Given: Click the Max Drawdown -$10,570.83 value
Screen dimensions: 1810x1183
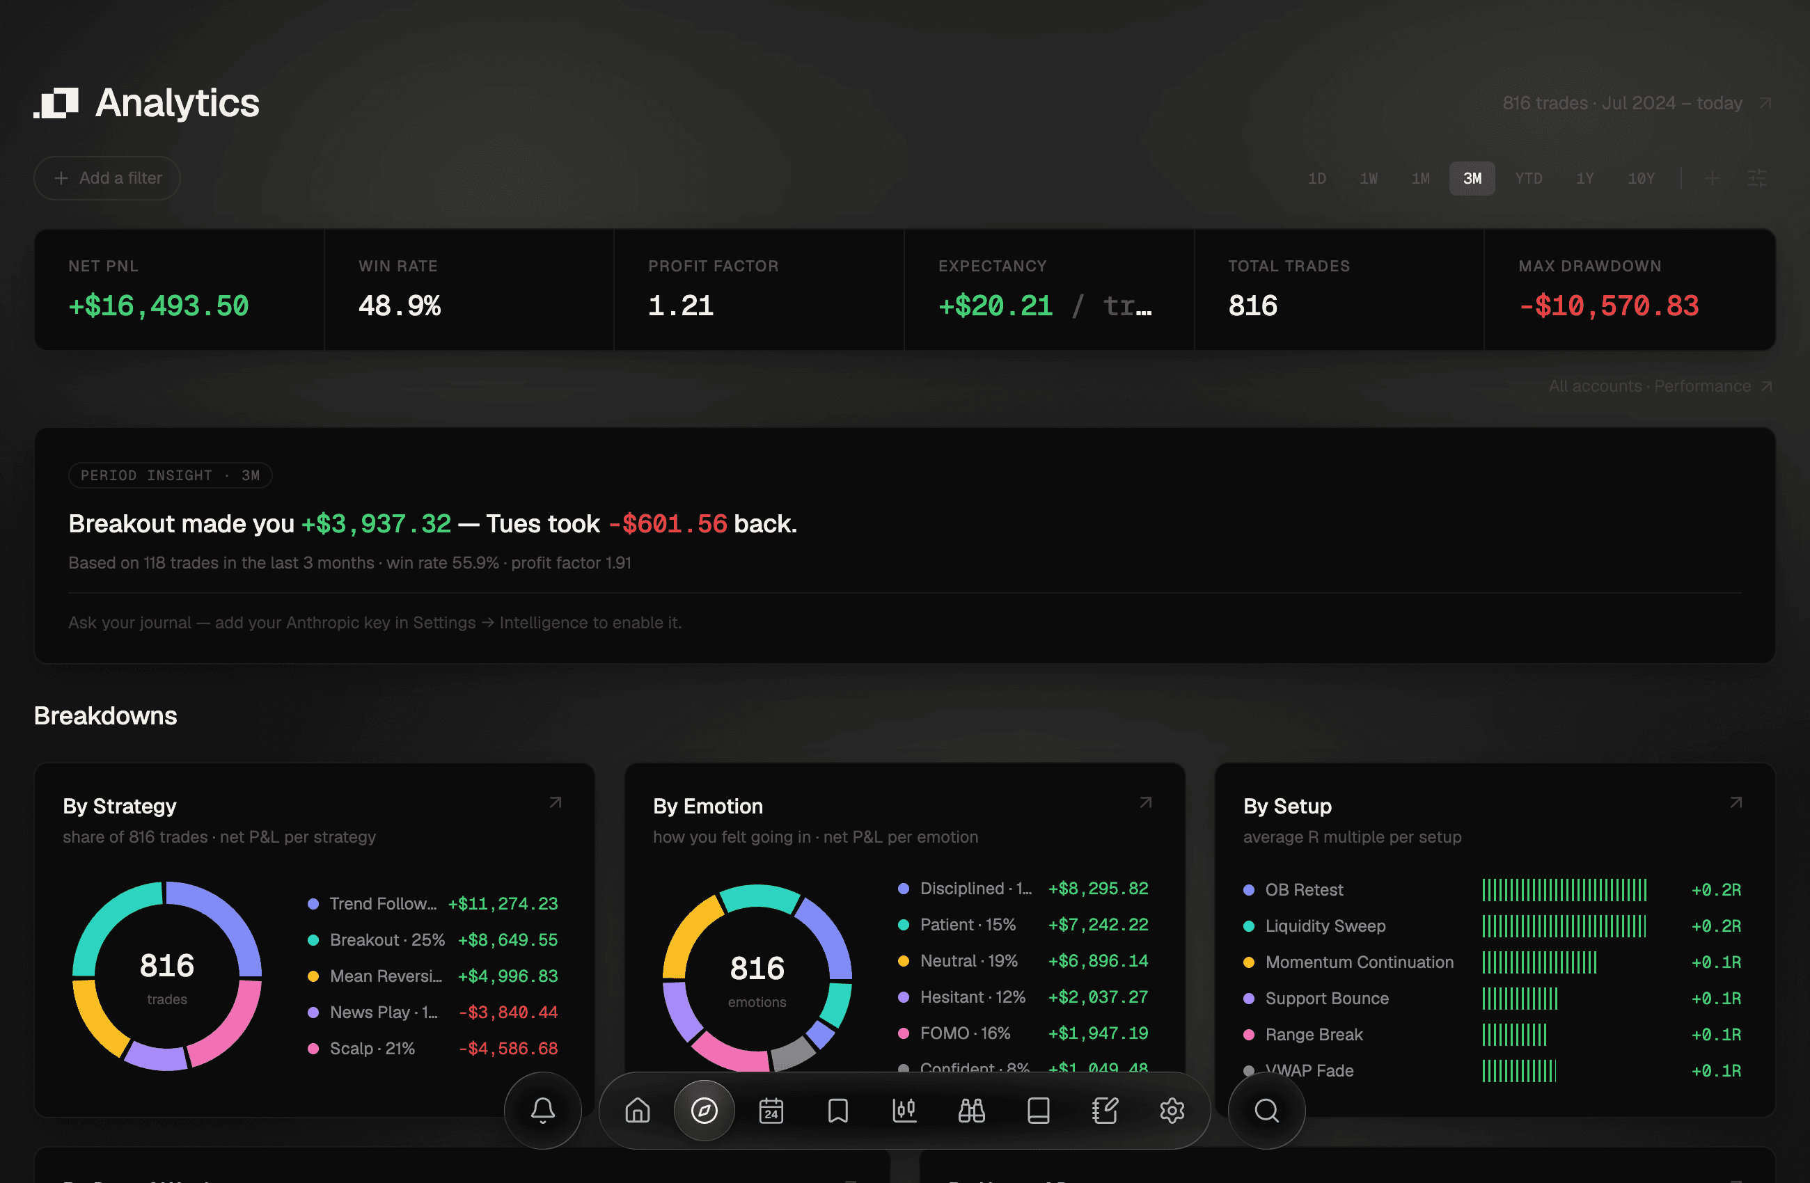Looking at the screenshot, I should point(1609,305).
